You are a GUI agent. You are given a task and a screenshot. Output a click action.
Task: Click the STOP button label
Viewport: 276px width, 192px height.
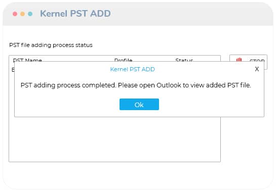pos(257,60)
